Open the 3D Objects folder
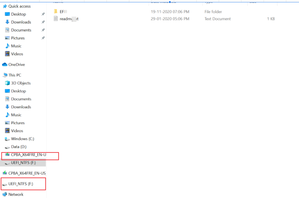299x198 pixels. point(21,83)
